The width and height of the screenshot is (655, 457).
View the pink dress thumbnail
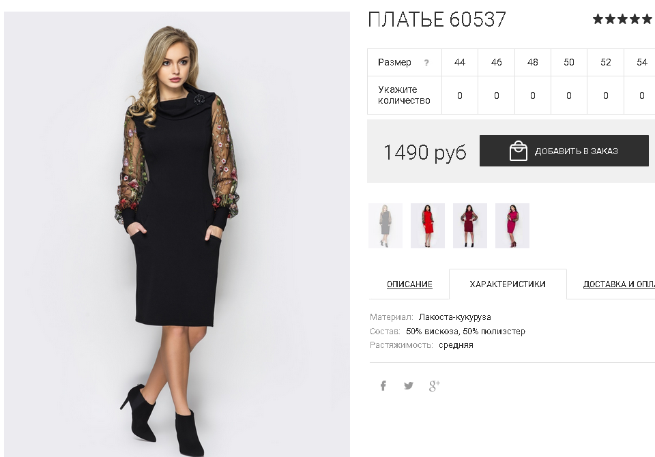coord(512,226)
